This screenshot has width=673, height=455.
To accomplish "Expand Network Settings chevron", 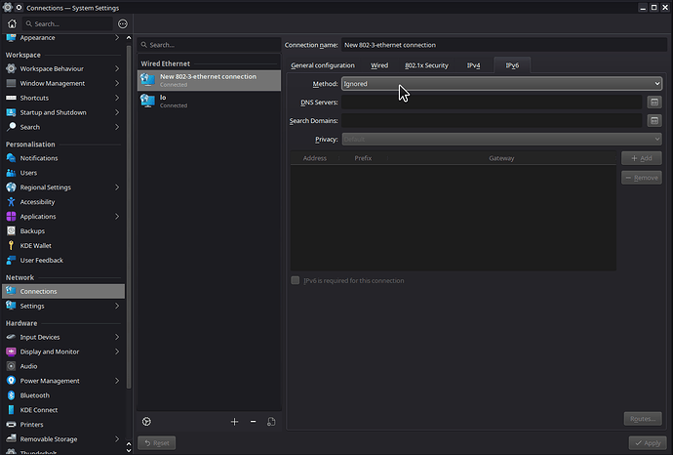I will point(117,306).
